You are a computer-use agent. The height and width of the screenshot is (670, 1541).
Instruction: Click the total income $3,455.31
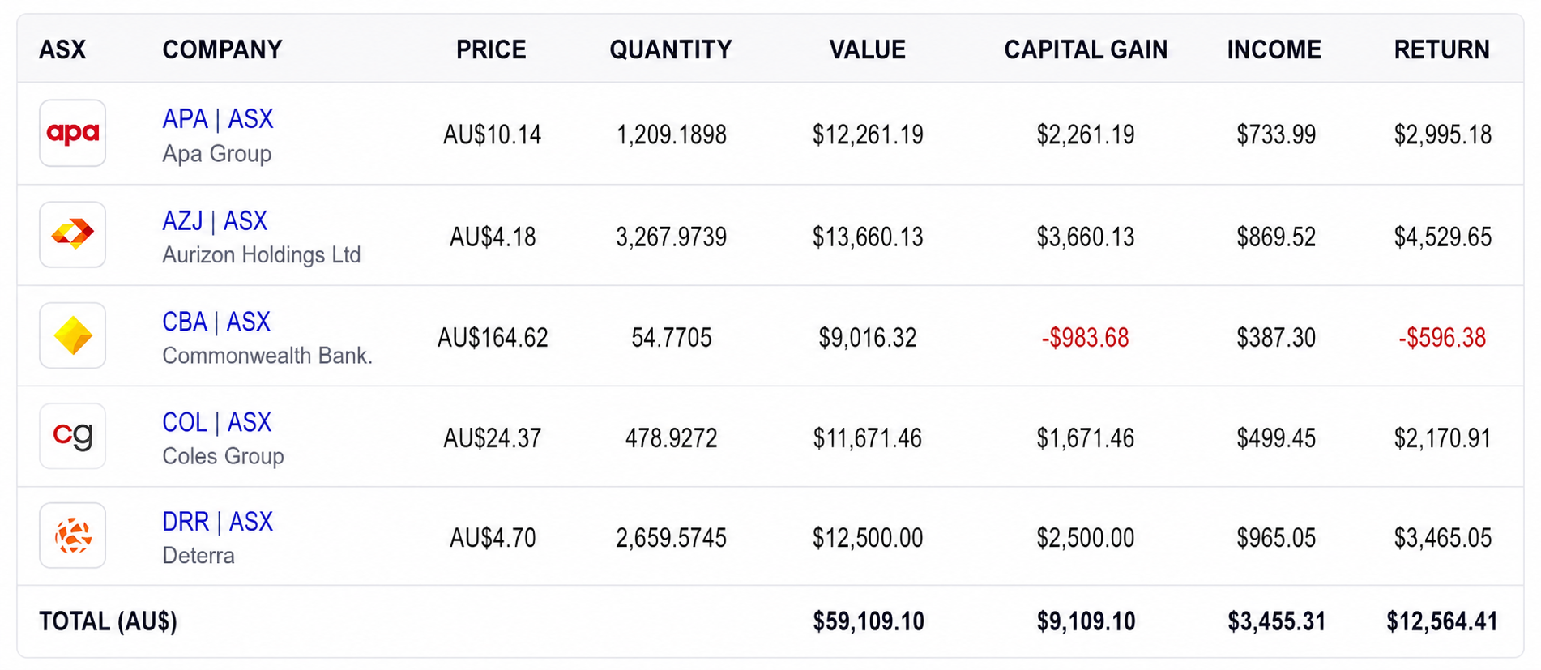[1277, 622]
